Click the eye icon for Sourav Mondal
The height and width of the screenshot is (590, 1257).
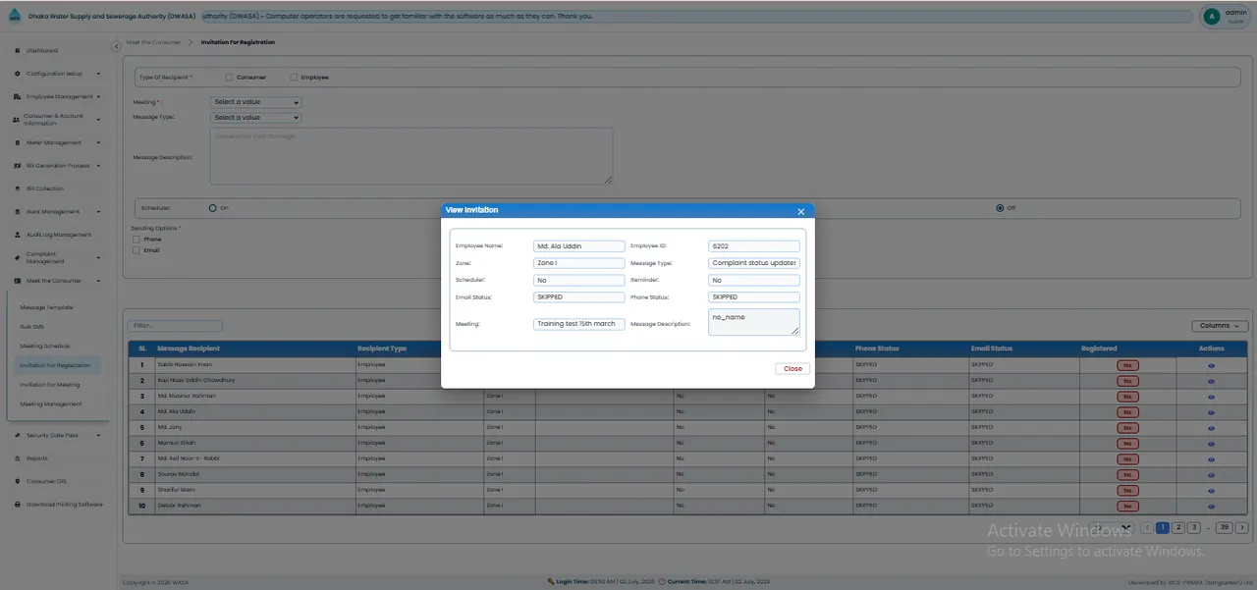click(1211, 474)
